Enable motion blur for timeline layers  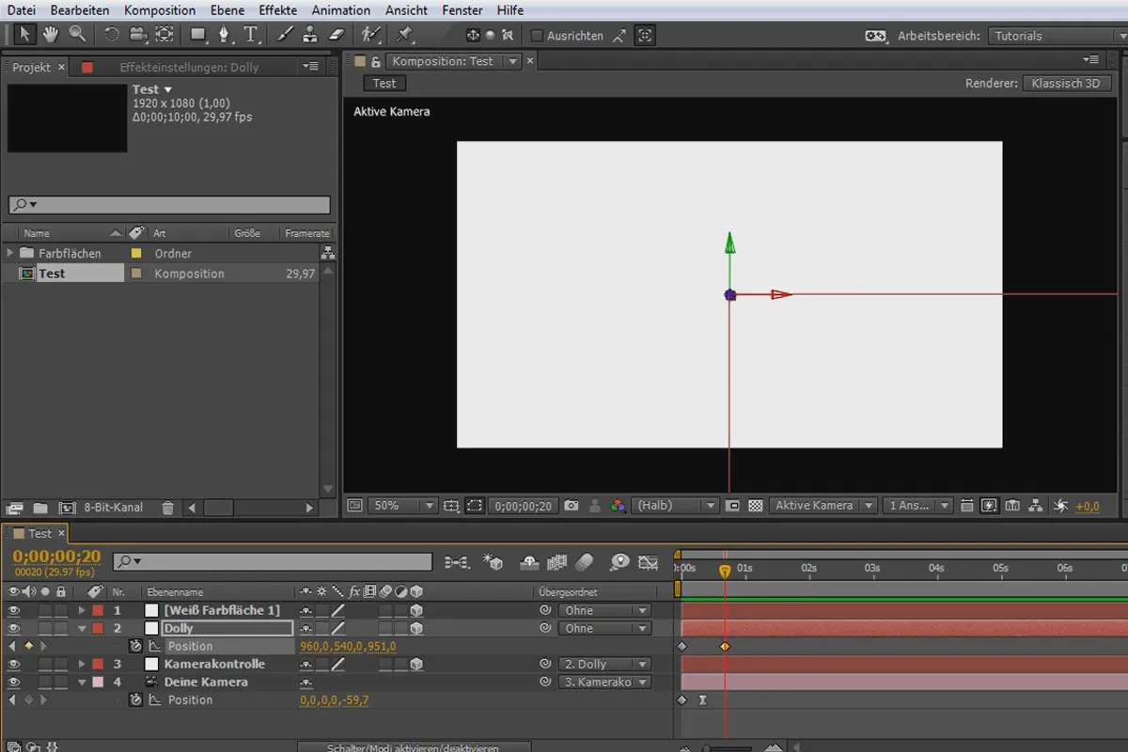[585, 562]
